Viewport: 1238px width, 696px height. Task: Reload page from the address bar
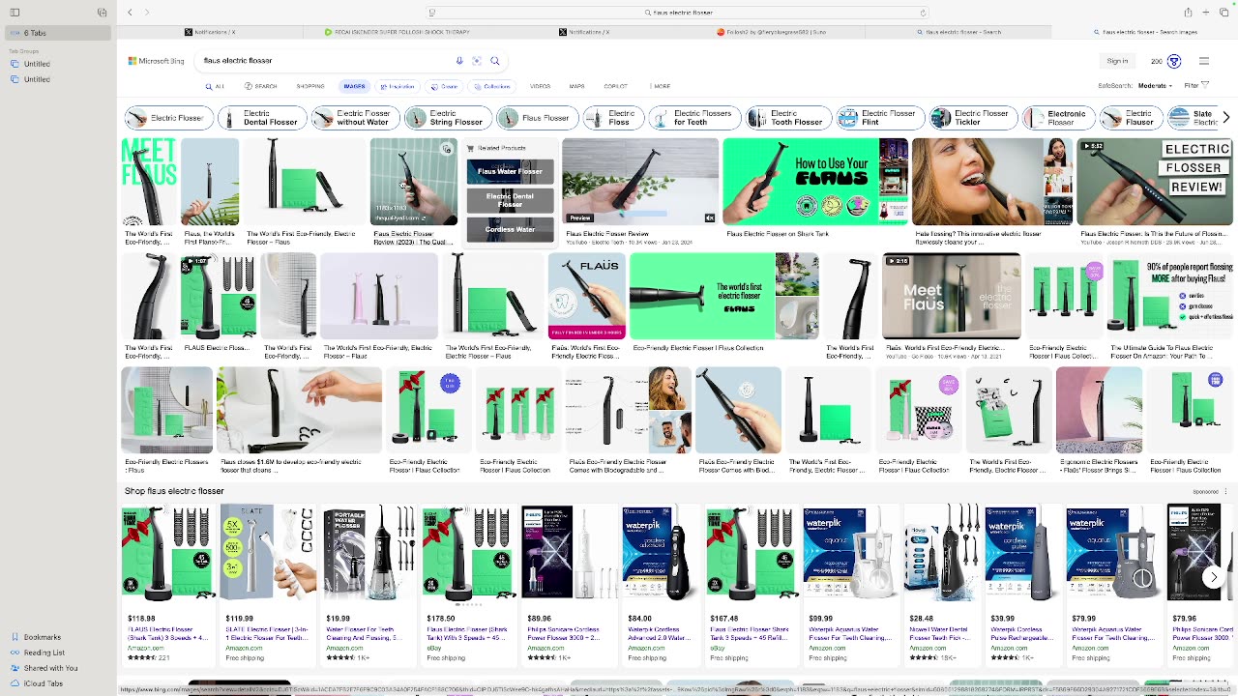tap(923, 13)
